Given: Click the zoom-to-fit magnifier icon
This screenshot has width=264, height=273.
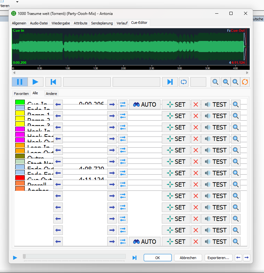Looking at the screenshot, I should pos(215,82).
